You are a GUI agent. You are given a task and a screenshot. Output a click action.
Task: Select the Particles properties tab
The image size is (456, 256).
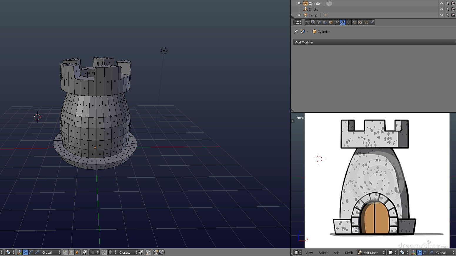366,22
